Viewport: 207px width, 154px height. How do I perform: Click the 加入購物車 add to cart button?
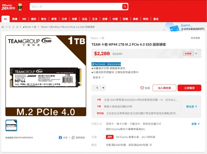tap(164, 88)
